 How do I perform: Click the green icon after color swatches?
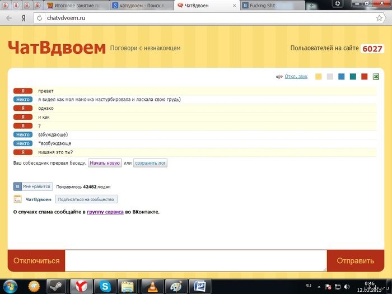tap(376, 77)
